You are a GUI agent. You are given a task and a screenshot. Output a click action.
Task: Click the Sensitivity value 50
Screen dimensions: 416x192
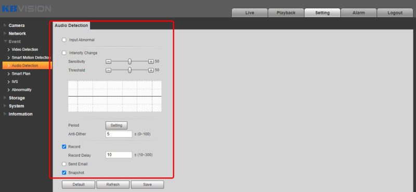coord(157,61)
